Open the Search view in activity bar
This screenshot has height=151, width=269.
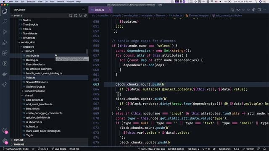click(5, 21)
